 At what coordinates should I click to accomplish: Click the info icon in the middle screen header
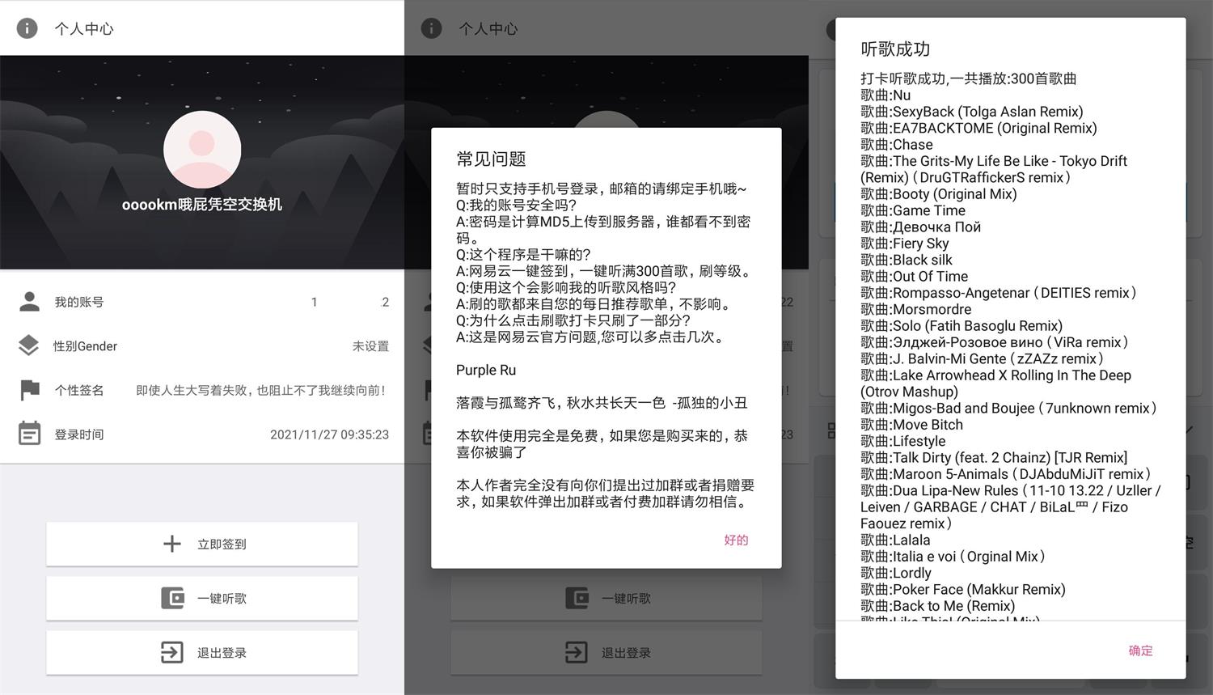click(431, 28)
